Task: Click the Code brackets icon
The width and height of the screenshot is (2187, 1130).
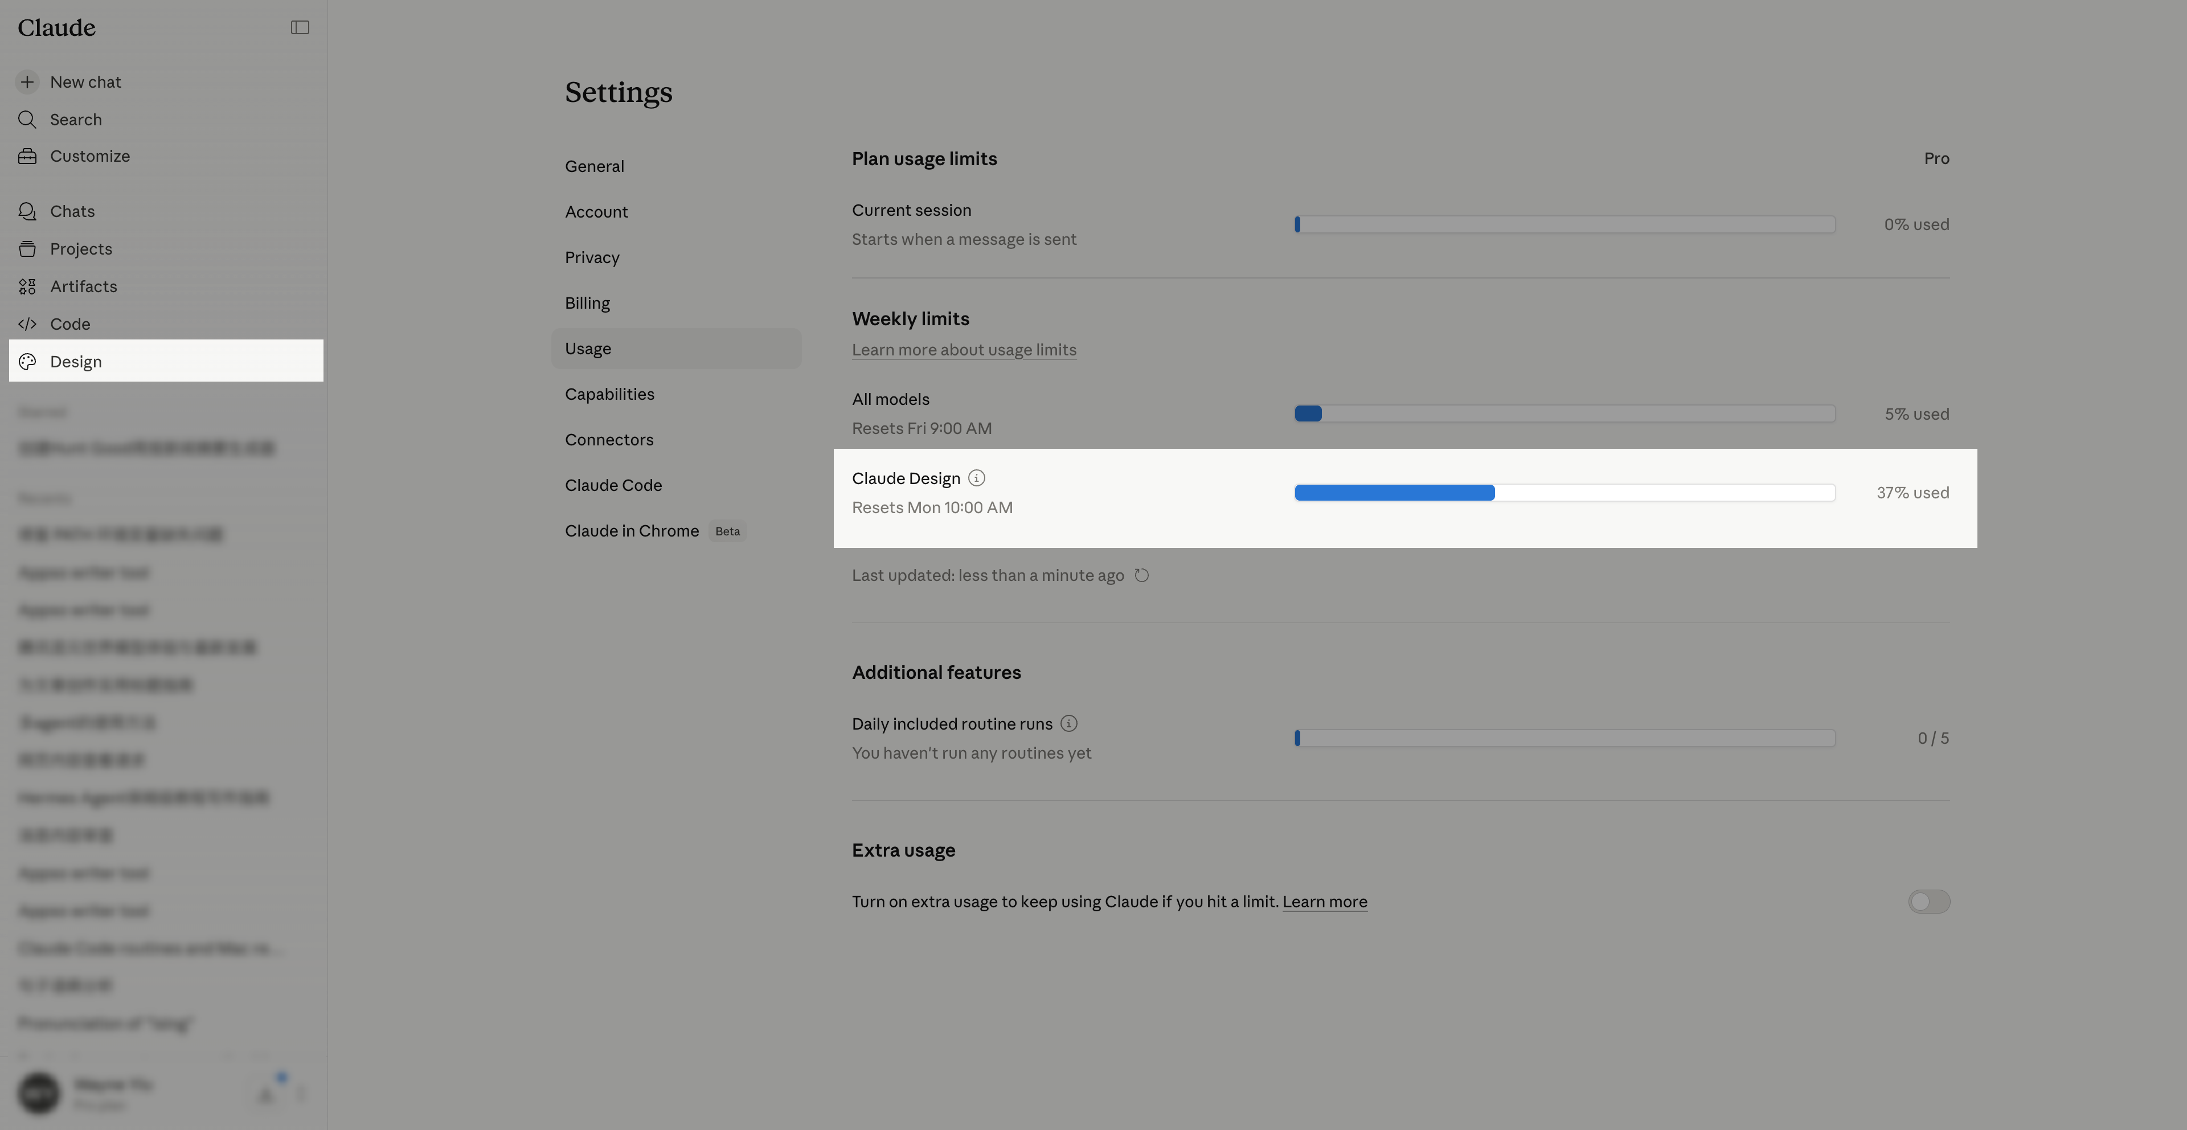Action: tap(27, 324)
